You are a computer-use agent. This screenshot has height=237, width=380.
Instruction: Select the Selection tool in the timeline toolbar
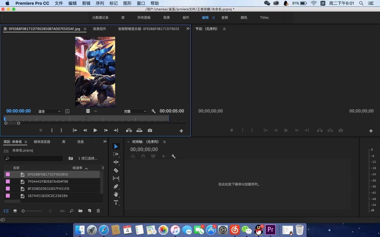(x=116, y=146)
